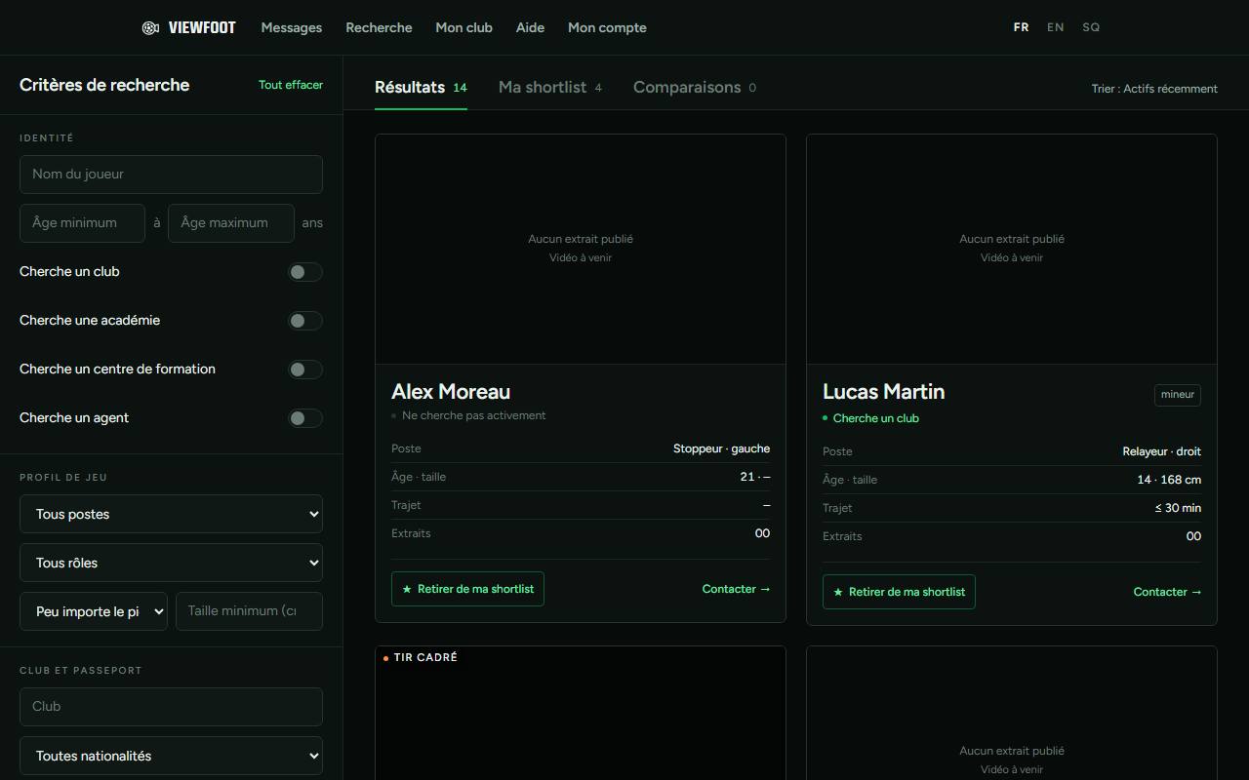Screen dimensions: 1249x780
Task: Open Alex Moreau's player name
Action: [x=451, y=392]
